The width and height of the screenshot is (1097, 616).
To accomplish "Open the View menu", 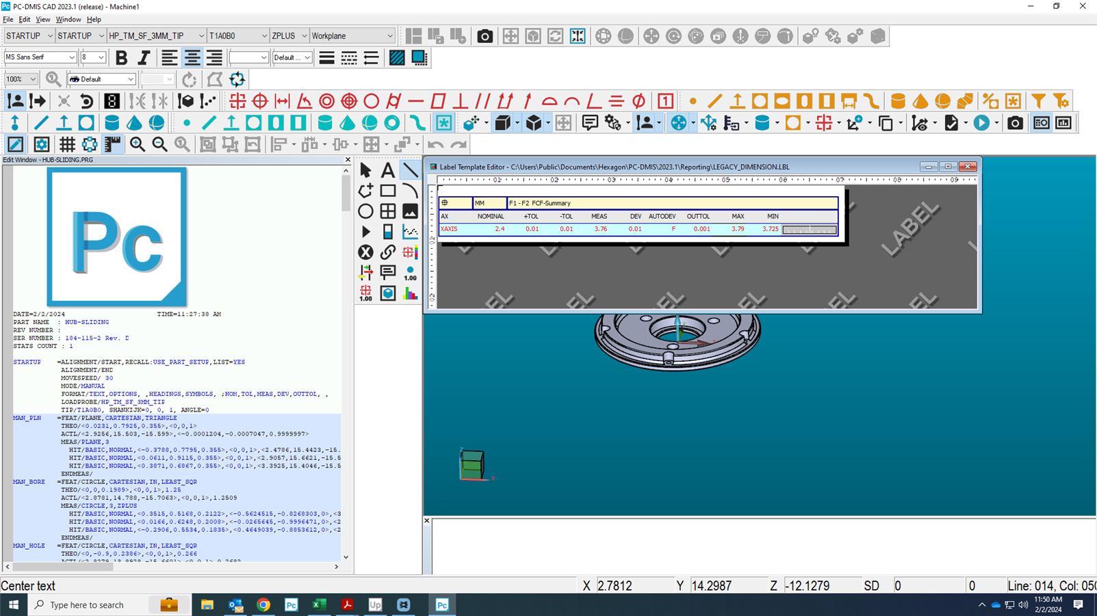I will click(x=42, y=19).
